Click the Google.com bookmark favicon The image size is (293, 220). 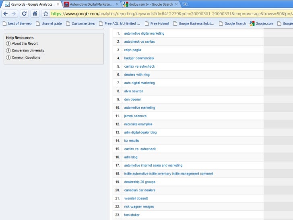click(252, 23)
